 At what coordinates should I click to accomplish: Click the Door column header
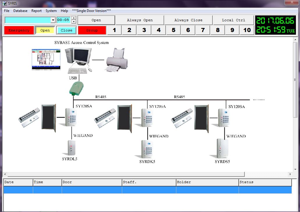92,182
